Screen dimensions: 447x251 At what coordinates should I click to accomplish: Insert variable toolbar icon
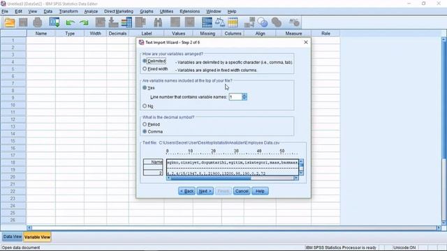click(x=189, y=22)
